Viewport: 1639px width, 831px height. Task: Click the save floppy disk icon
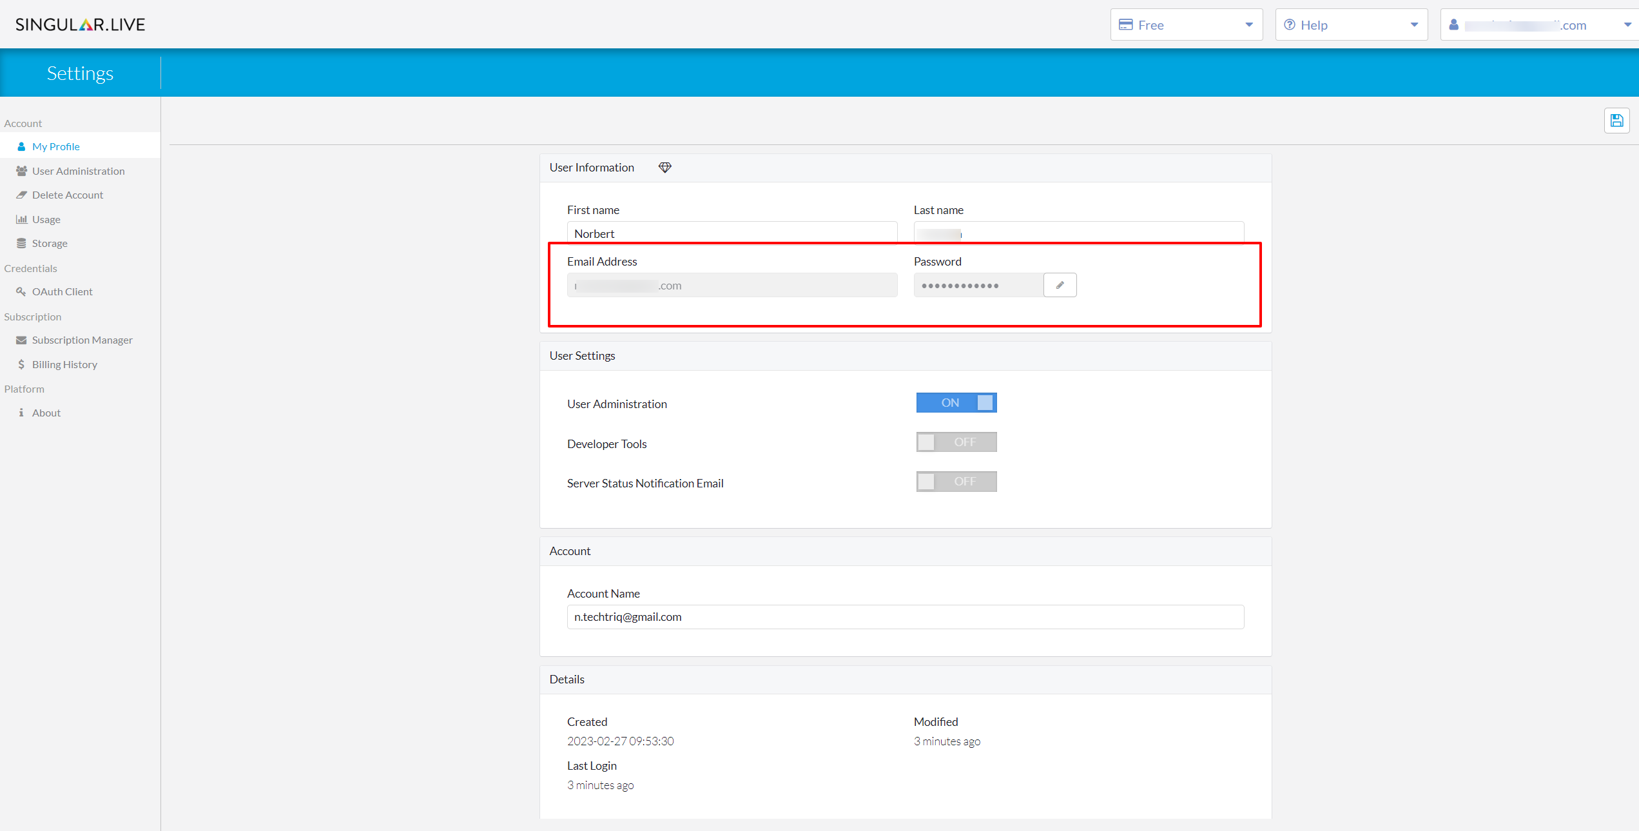click(x=1616, y=121)
